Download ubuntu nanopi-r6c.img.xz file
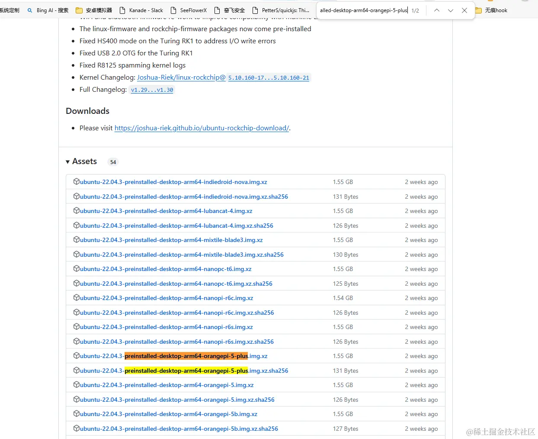The height and width of the screenshot is (439, 538). point(167,298)
